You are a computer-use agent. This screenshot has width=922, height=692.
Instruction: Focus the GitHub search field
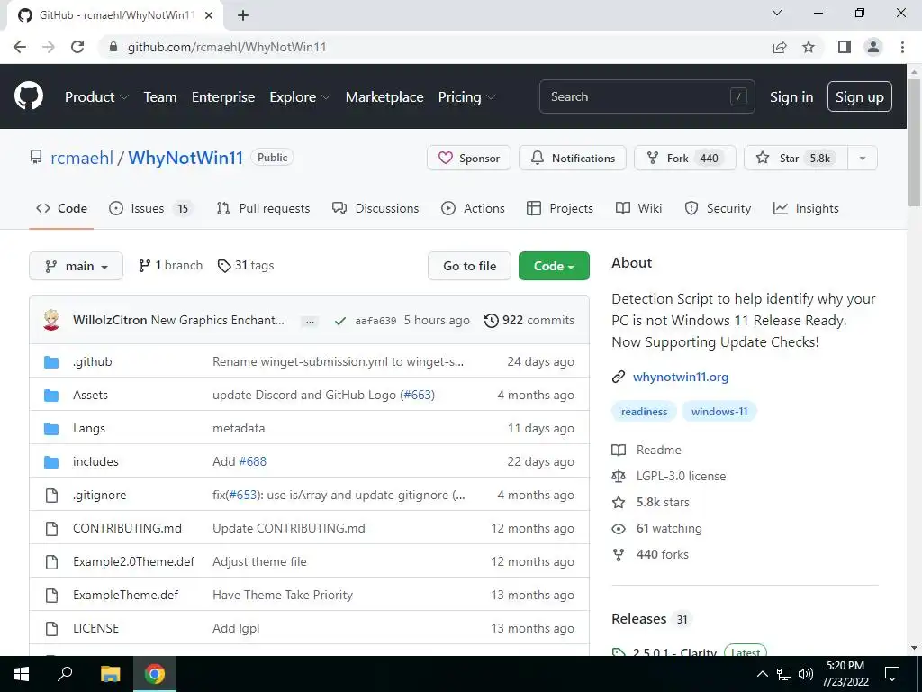pyautogui.click(x=646, y=96)
